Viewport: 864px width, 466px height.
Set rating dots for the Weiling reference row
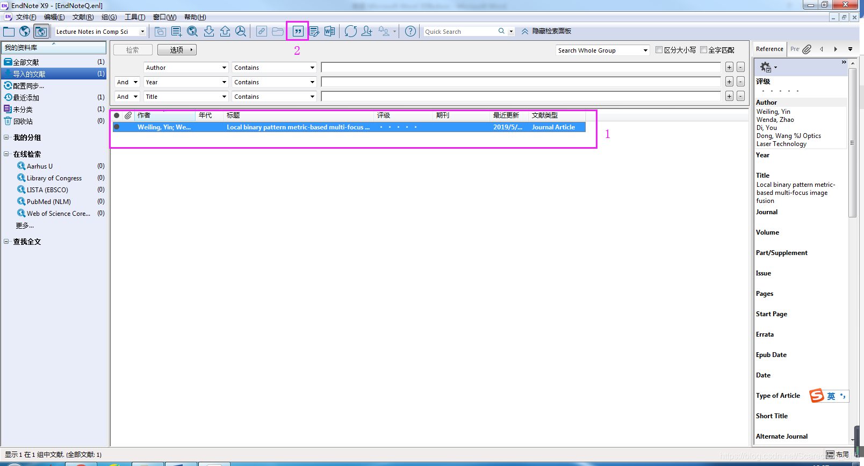398,127
